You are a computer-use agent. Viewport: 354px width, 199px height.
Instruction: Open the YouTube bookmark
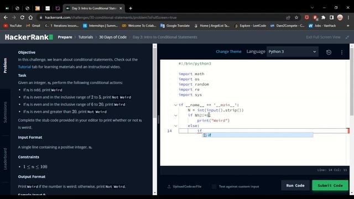pos(13,26)
